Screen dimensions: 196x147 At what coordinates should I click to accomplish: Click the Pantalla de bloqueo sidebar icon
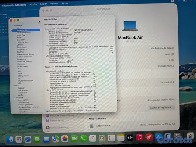pyautogui.click(x=48, y=128)
